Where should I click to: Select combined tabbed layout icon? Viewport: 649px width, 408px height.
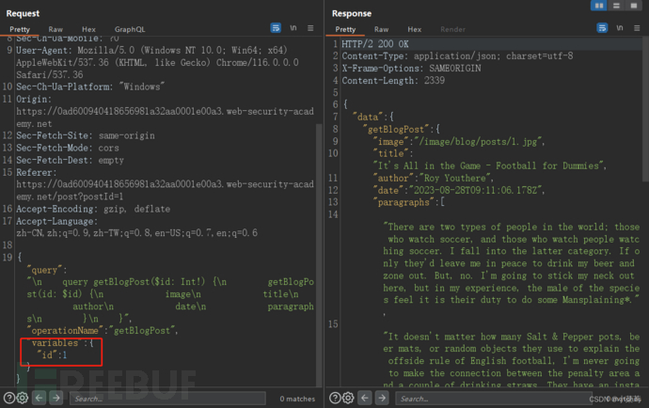click(634, 6)
